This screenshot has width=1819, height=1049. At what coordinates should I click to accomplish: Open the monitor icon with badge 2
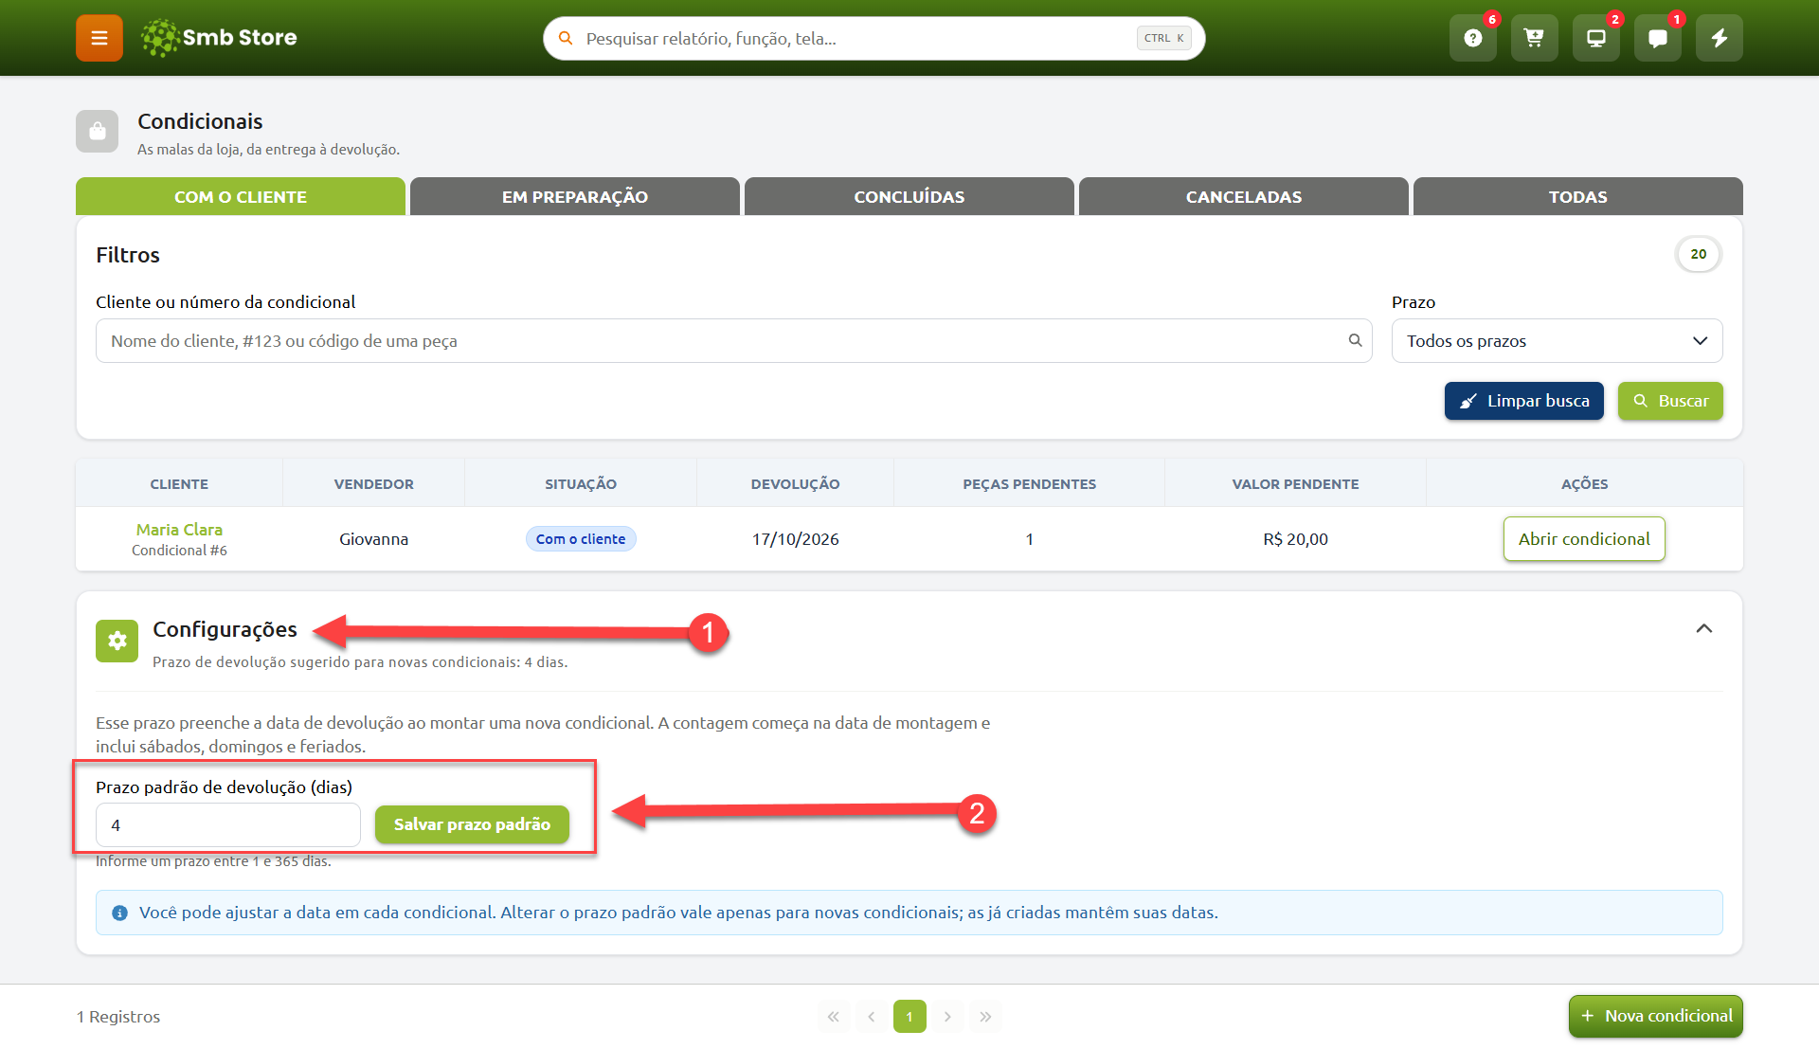(1595, 38)
